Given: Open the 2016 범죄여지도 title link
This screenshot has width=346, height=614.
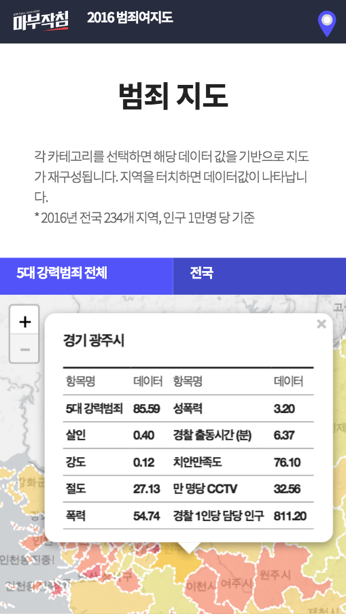Looking at the screenshot, I should coord(130,18).
